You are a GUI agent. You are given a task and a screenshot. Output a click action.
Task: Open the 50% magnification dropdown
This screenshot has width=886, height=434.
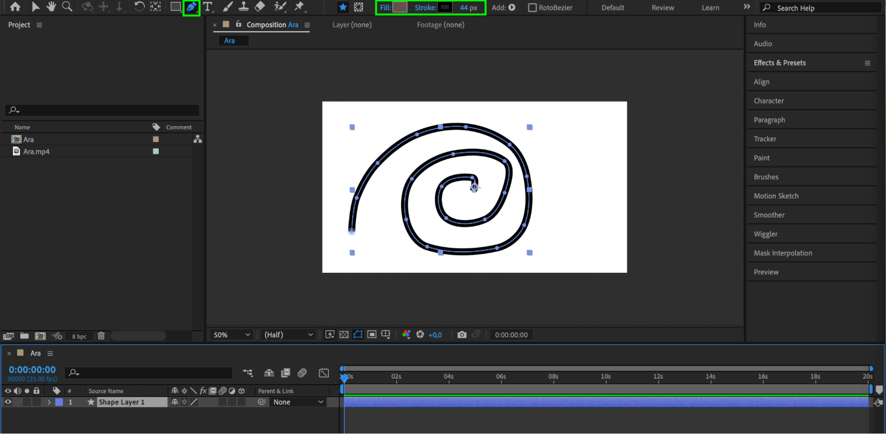point(232,335)
